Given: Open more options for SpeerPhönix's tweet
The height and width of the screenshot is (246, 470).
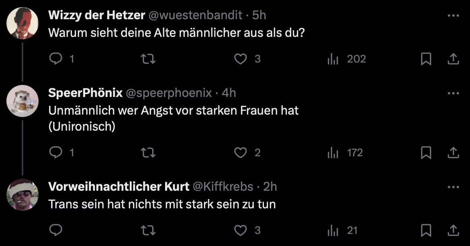Looking at the screenshot, I should coord(453,93).
